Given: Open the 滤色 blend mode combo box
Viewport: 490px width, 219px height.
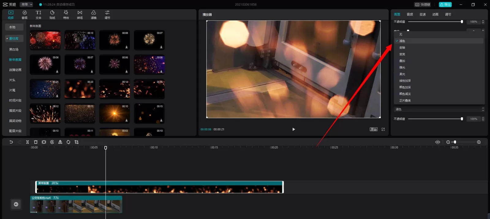Looking at the screenshot, I should [439, 109].
